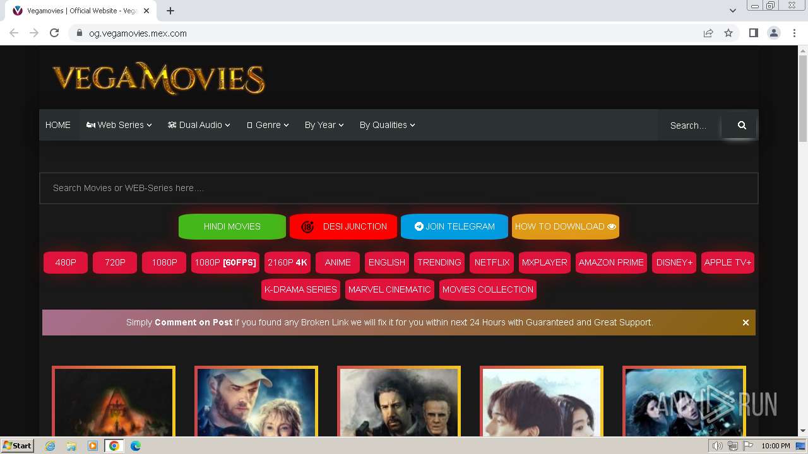Open the ENGLISH category

pyautogui.click(x=387, y=262)
